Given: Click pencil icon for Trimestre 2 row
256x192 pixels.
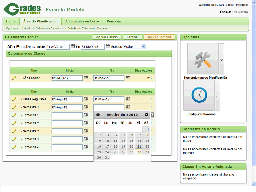Looking at the screenshot, I should tap(14, 123).
